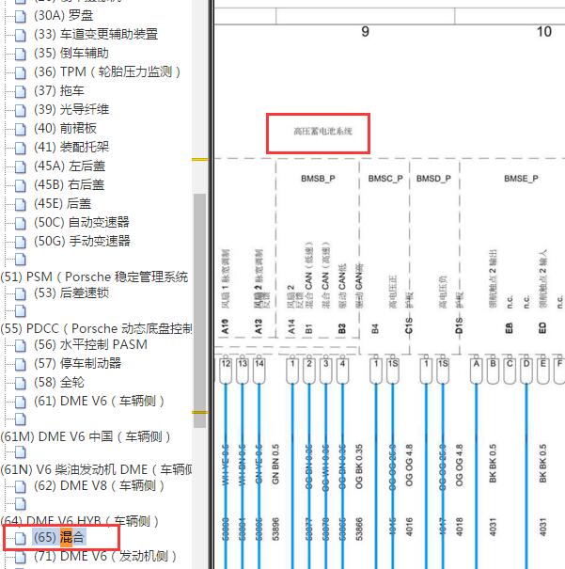Open (35) 倒车辅助 document
Screen dimensions: 565x569
point(71,54)
